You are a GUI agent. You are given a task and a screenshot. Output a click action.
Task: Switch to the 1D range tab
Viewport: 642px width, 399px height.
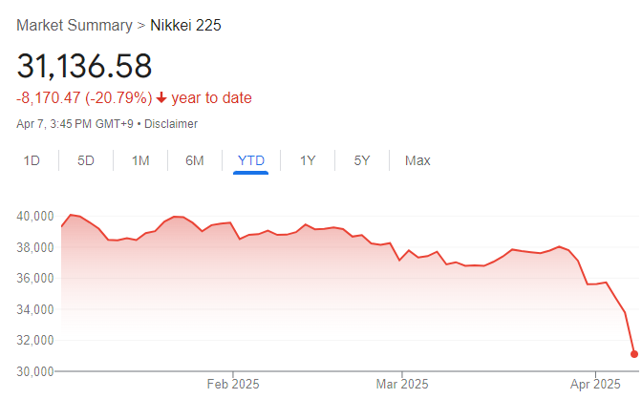tap(32, 160)
